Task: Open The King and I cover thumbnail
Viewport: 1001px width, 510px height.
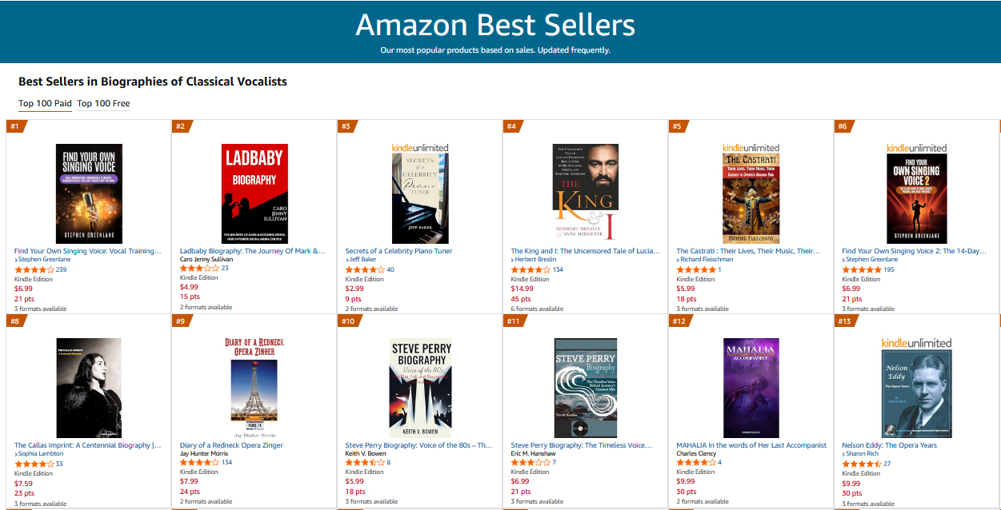Action: click(586, 193)
